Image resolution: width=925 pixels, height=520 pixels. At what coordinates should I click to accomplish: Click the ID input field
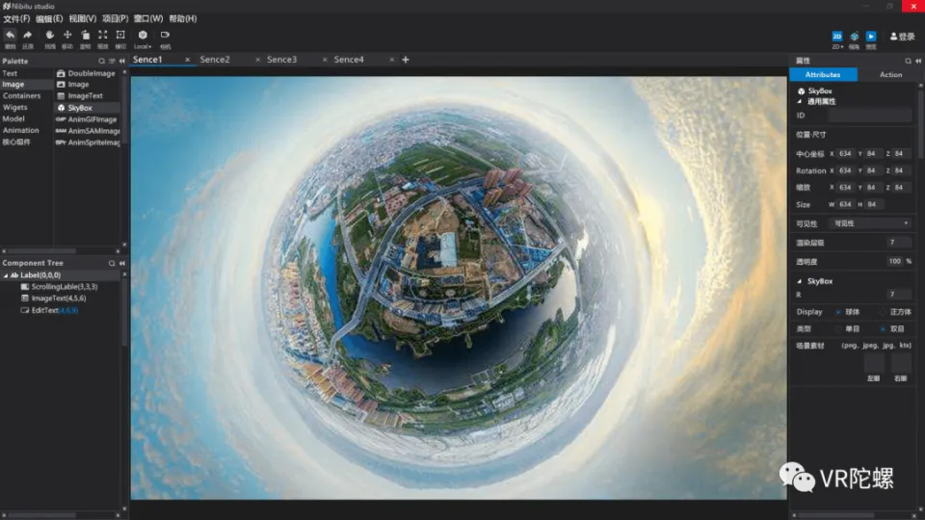tap(869, 116)
